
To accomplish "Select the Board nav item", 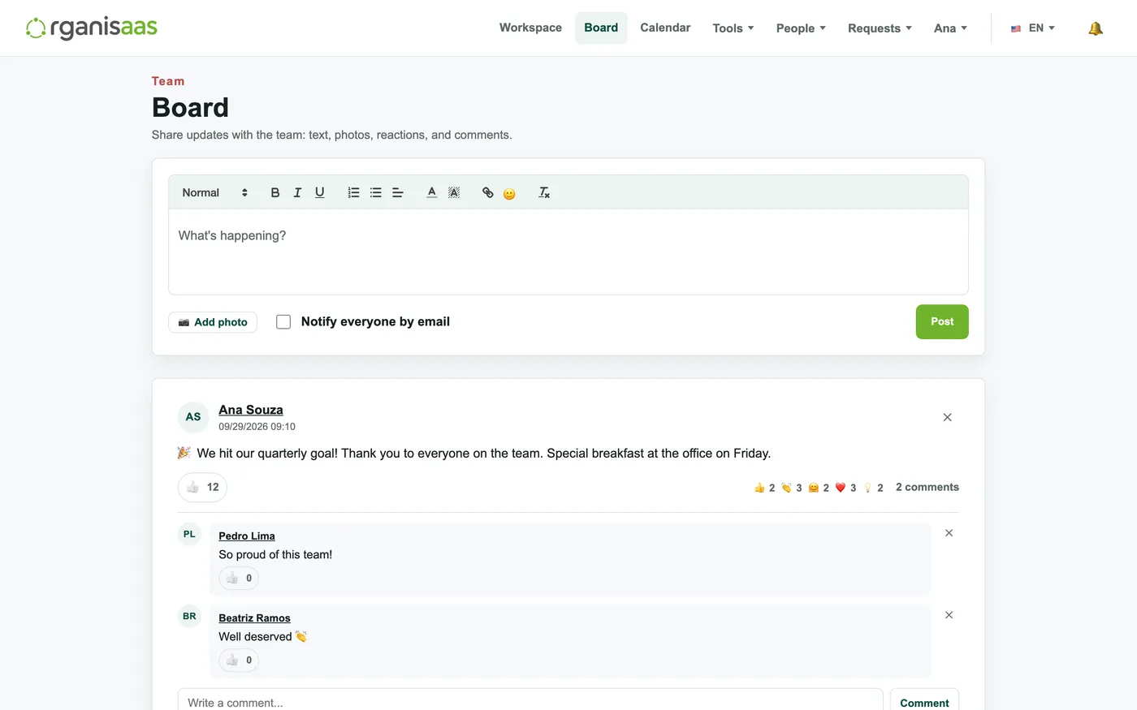I will tap(601, 28).
